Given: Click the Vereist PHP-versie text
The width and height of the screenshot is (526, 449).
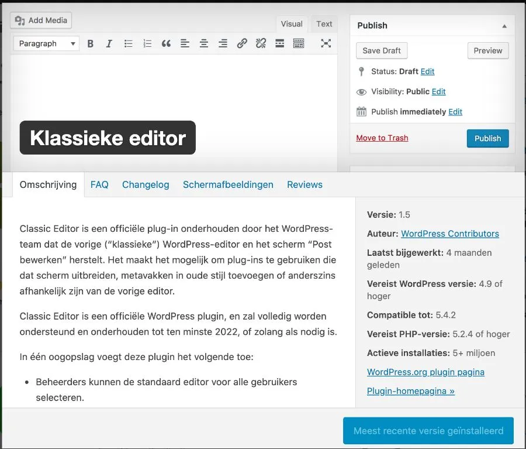Looking at the screenshot, I should (x=438, y=334).
